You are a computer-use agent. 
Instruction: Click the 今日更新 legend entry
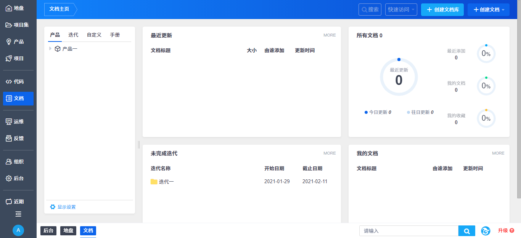378,112
